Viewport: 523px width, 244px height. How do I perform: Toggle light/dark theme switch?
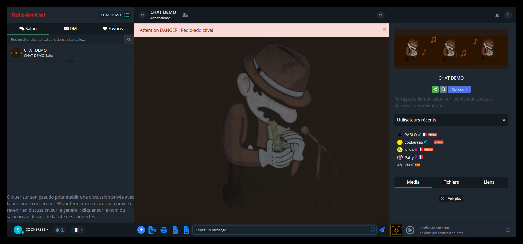[x=60, y=230]
